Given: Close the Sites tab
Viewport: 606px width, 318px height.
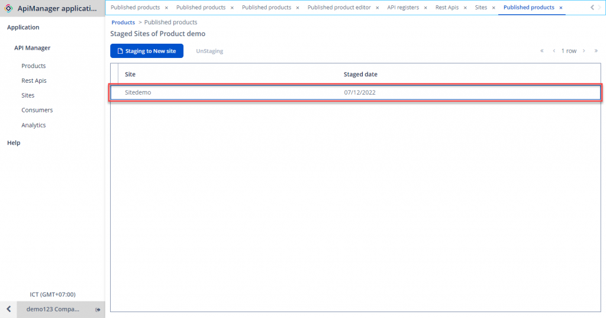Looking at the screenshot, I should (x=494, y=8).
